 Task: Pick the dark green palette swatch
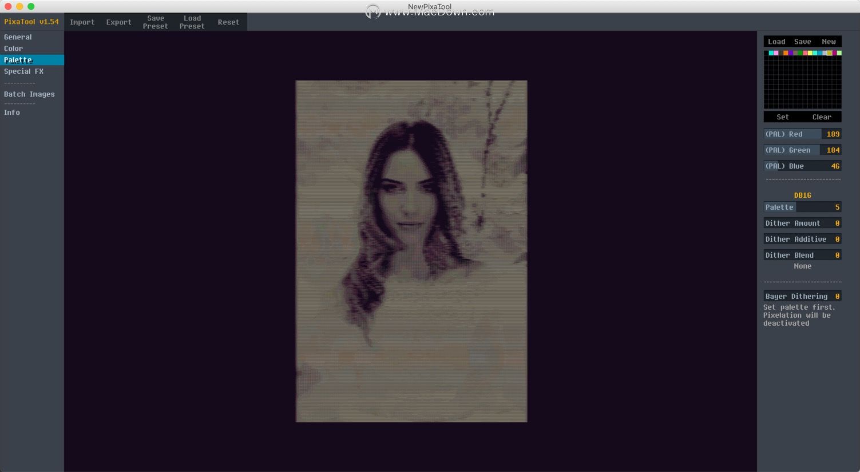[800, 53]
